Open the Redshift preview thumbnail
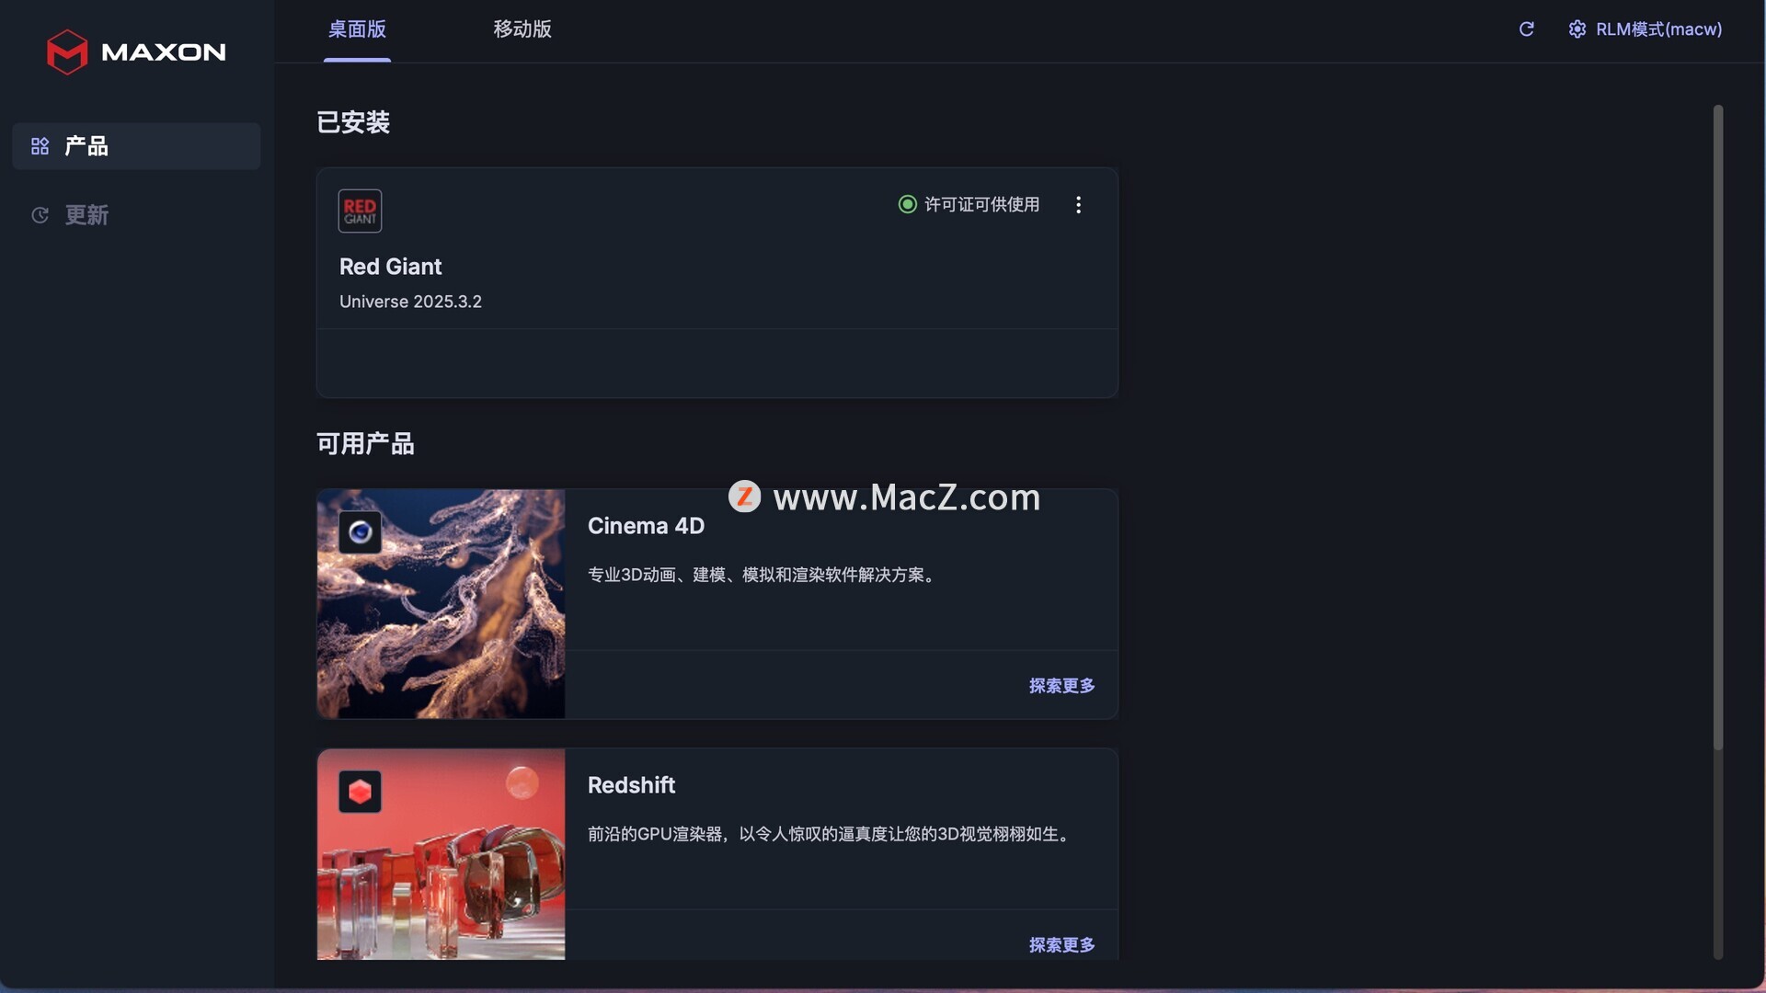The width and height of the screenshot is (1766, 993). (441, 854)
